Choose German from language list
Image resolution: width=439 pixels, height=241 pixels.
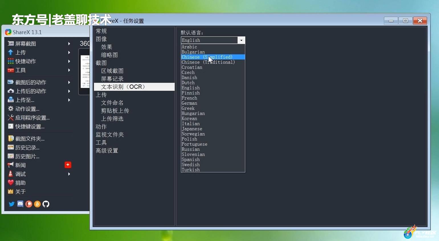pyautogui.click(x=213, y=103)
